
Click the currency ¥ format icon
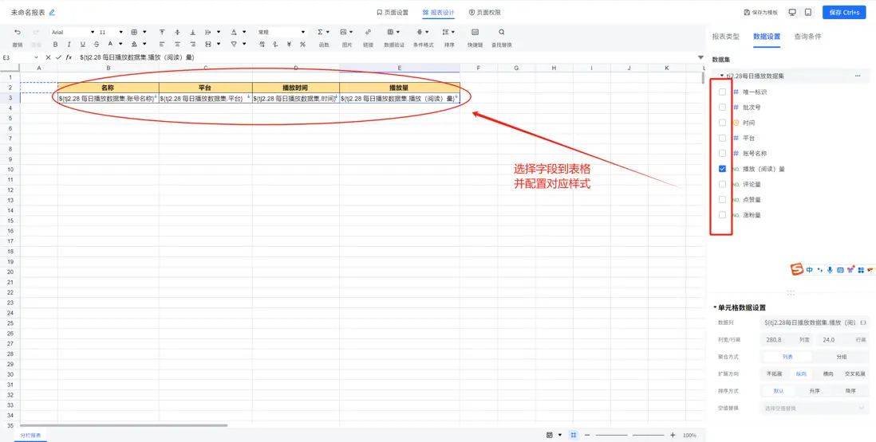[x=289, y=44]
